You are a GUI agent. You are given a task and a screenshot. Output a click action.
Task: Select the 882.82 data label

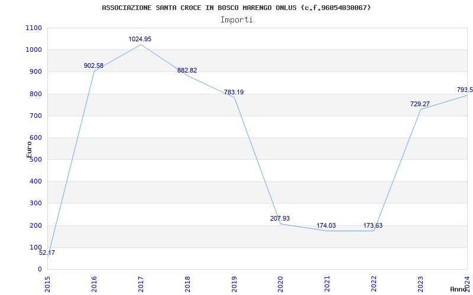click(x=187, y=70)
